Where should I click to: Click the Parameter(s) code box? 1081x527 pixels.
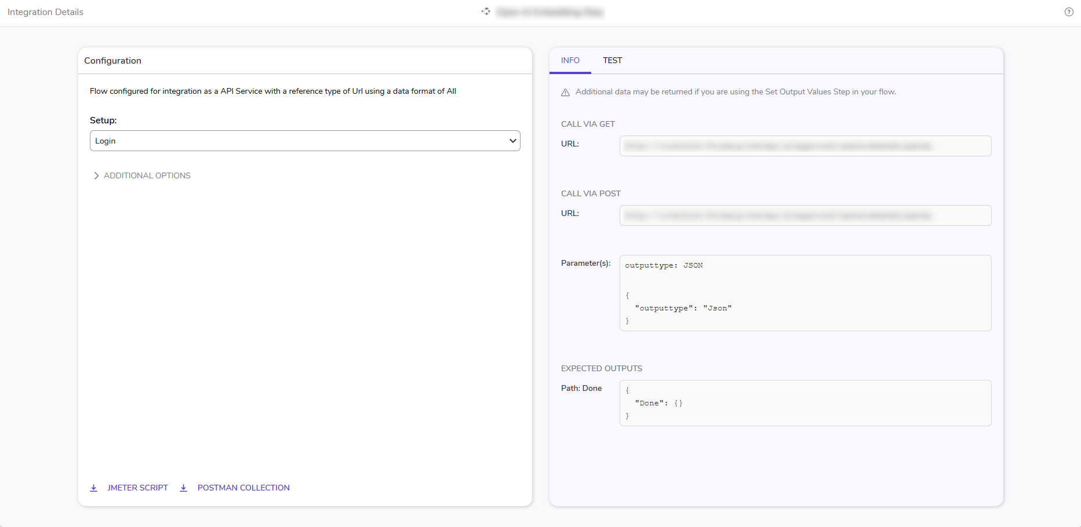tap(805, 293)
